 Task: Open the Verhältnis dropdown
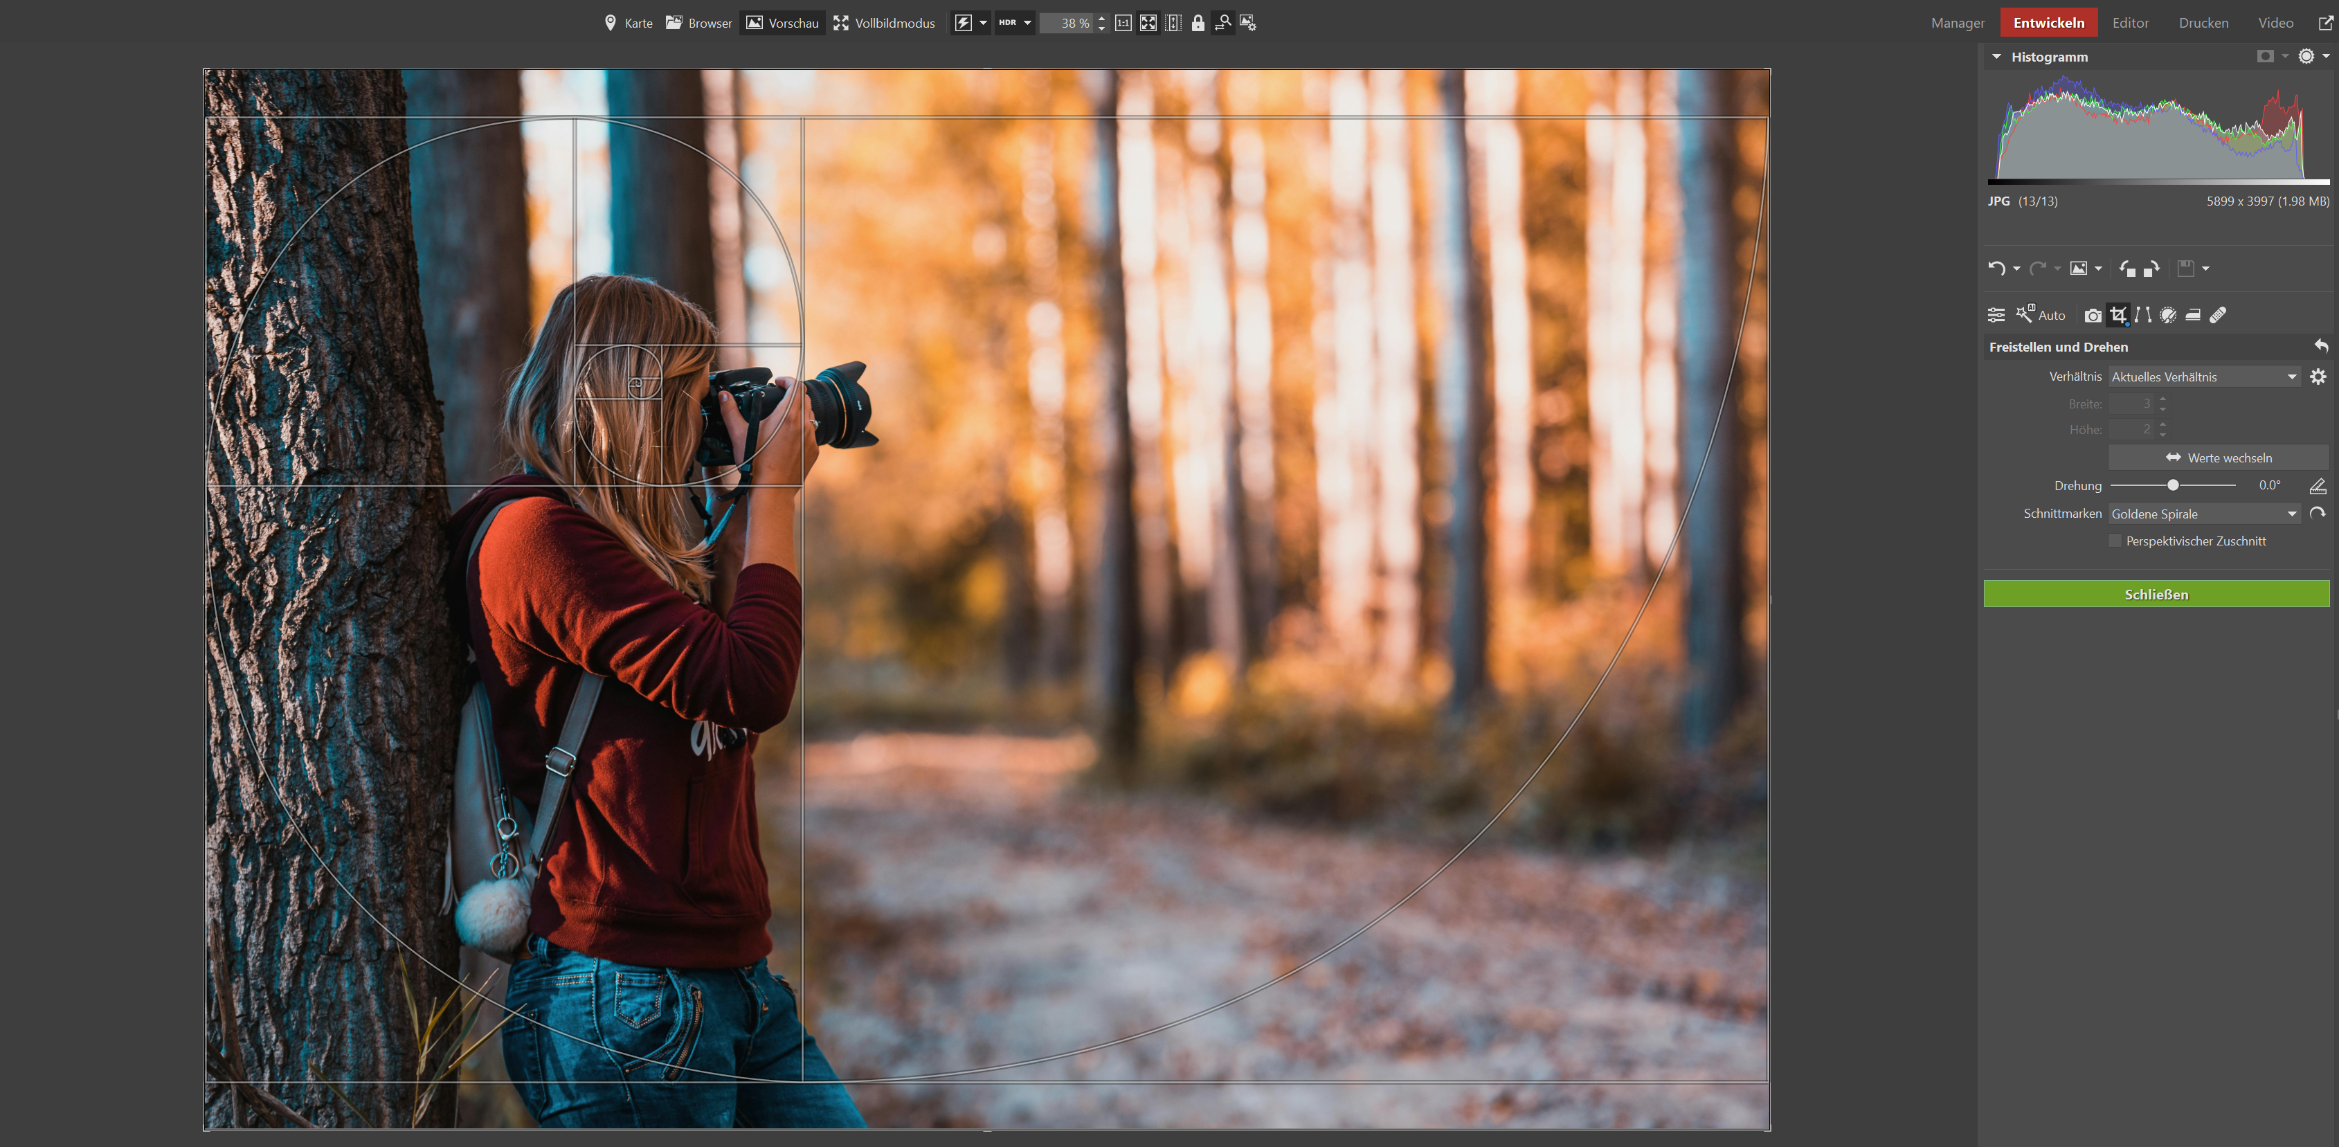click(2204, 377)
